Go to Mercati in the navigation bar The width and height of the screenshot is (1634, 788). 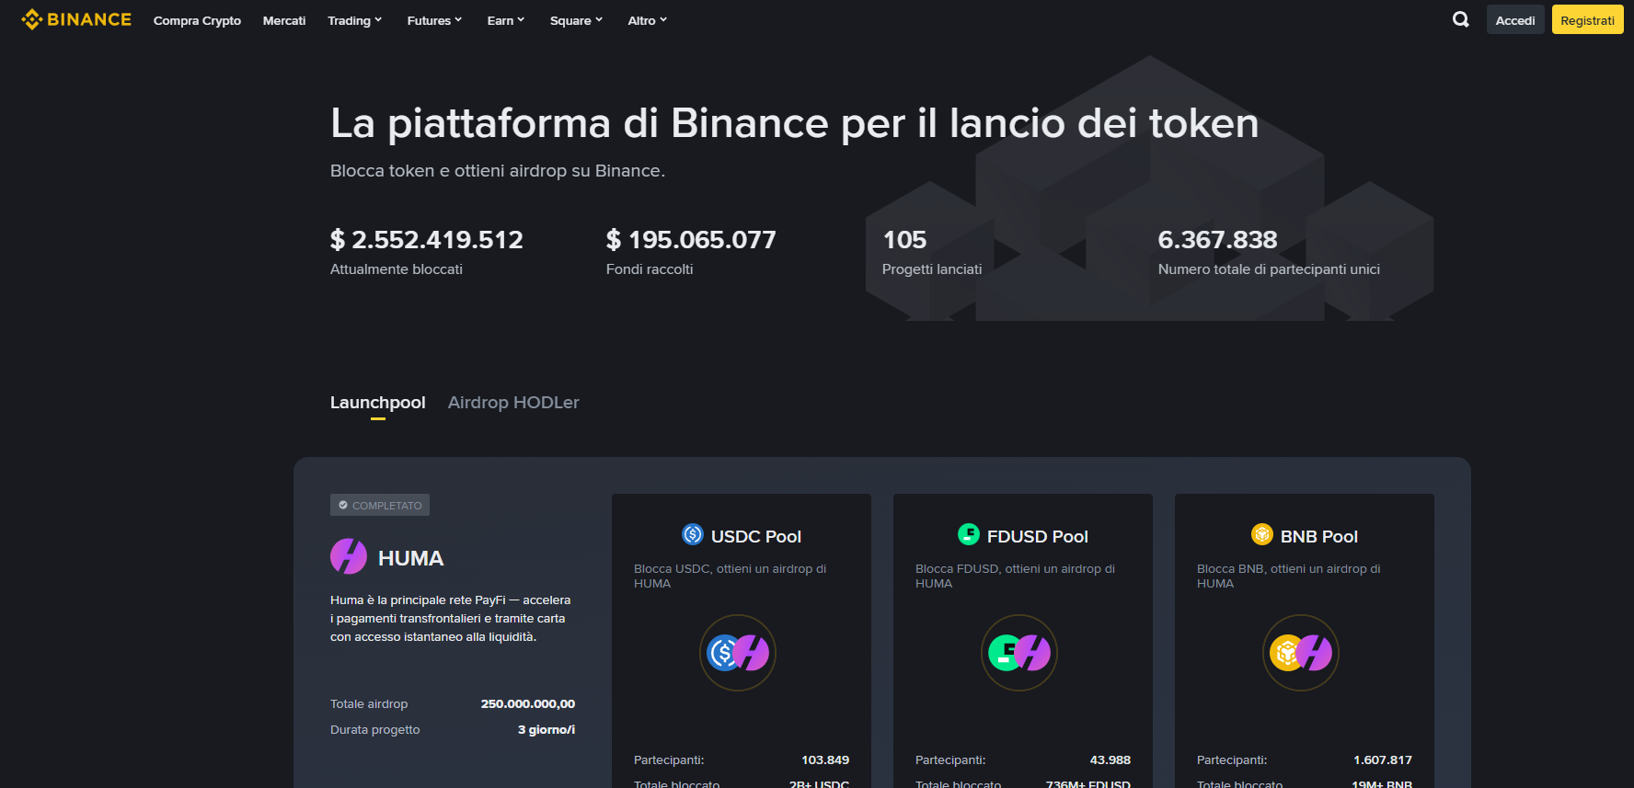pos(284,20)
